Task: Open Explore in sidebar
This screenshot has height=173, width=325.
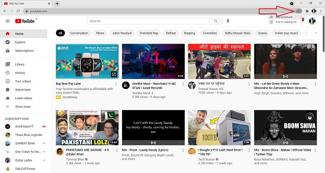Action: point(24,42)
